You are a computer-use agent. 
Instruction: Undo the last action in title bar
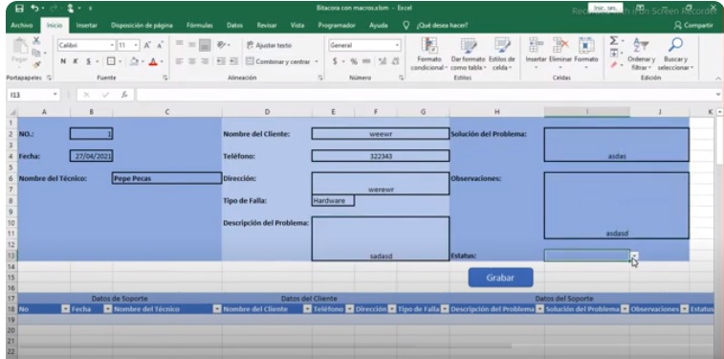pos(34,9)
